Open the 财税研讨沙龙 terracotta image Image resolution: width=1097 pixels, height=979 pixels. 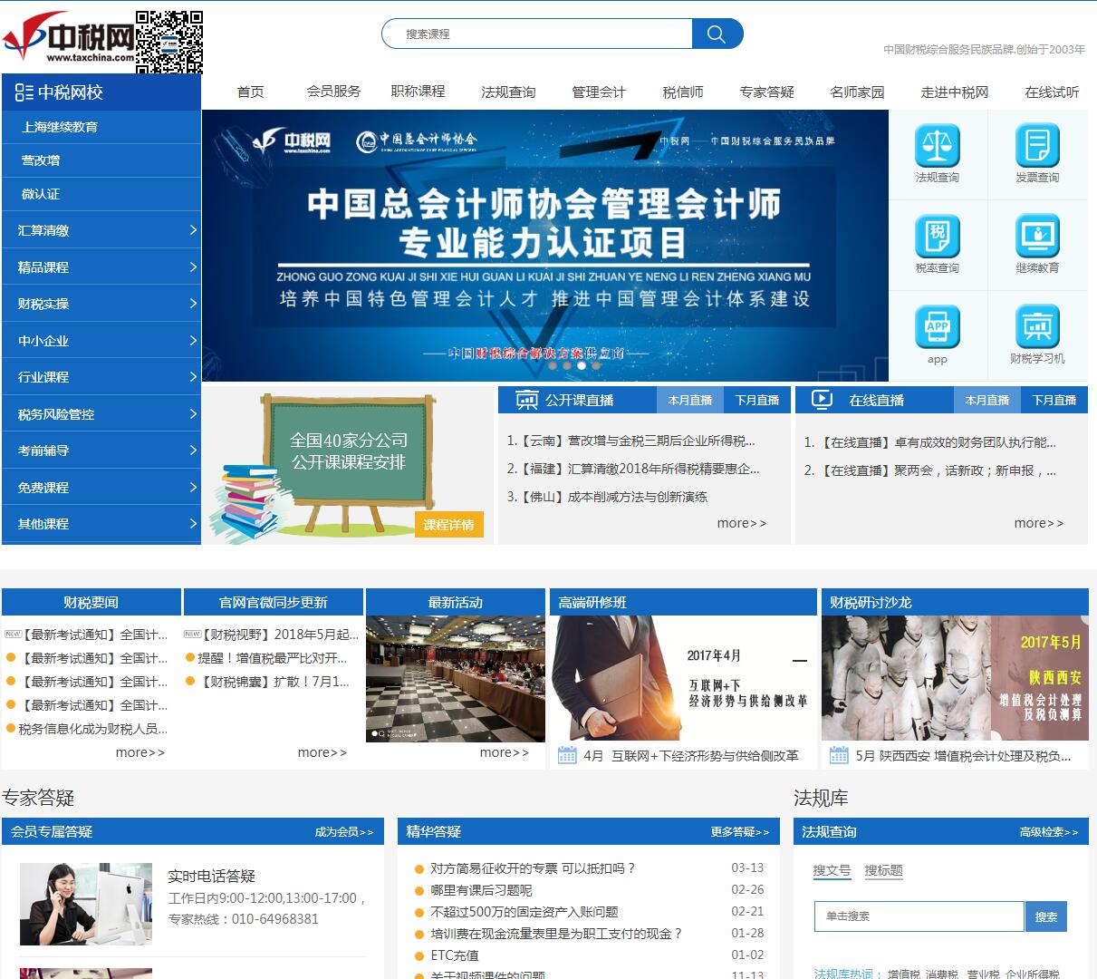[955, 678]
